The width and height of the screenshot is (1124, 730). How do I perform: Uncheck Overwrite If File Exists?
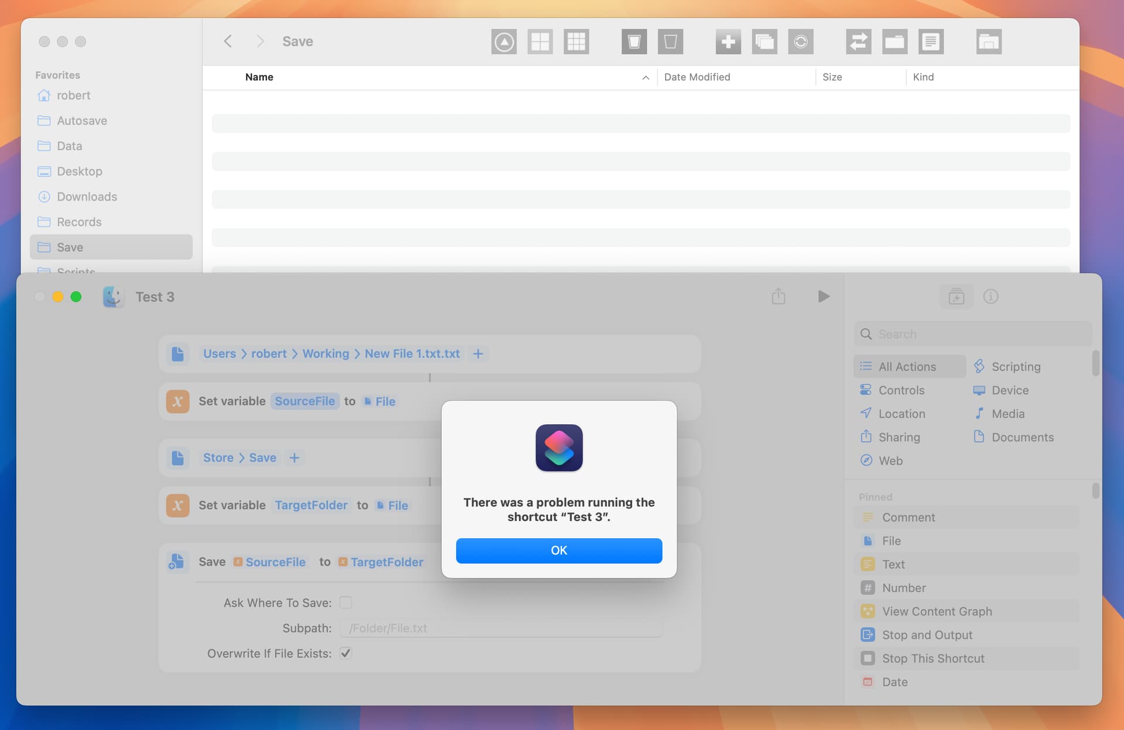coord(345,653)
